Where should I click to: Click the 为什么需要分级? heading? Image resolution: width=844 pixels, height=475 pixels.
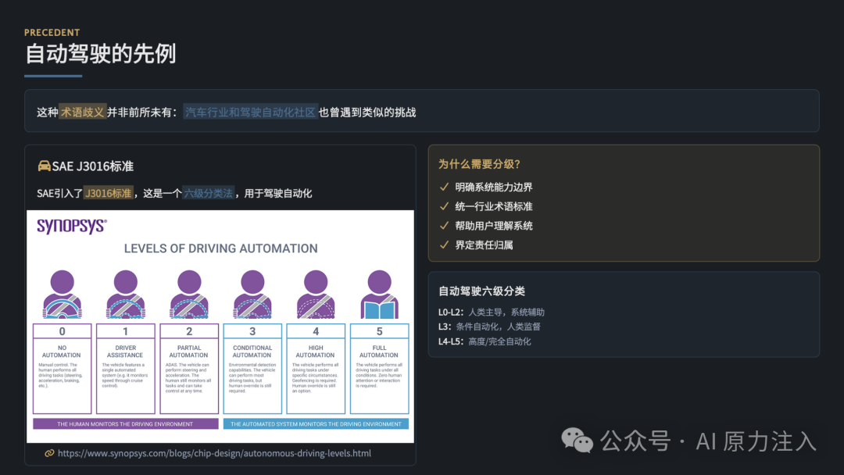(479, 164)
